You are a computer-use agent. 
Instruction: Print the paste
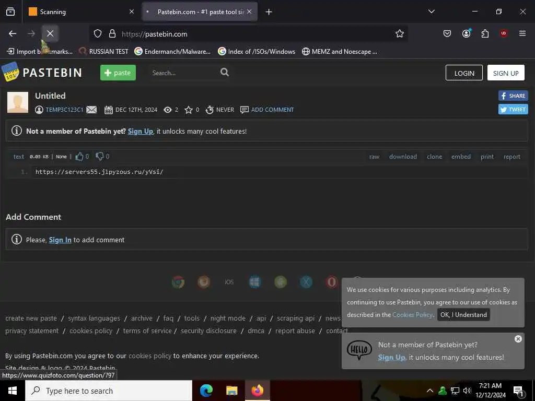pyautogui.click(x=487, y=157)
